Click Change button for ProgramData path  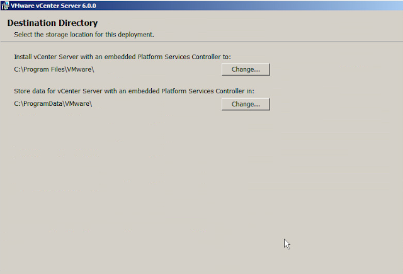coord(246,104)
